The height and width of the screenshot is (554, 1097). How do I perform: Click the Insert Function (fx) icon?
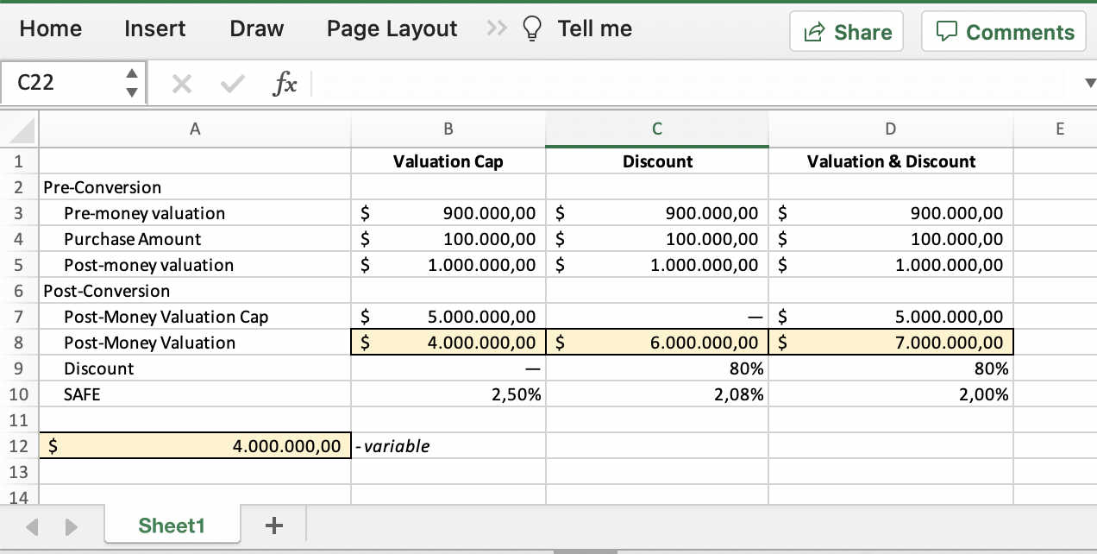(x=285, y=83)
